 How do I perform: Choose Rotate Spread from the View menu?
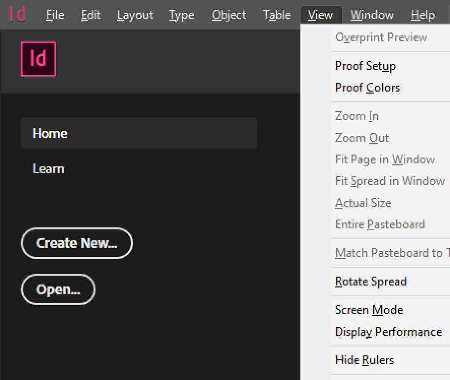(x=370, y=282)
